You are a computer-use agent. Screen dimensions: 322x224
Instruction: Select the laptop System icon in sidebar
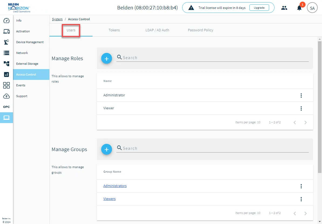6,118
